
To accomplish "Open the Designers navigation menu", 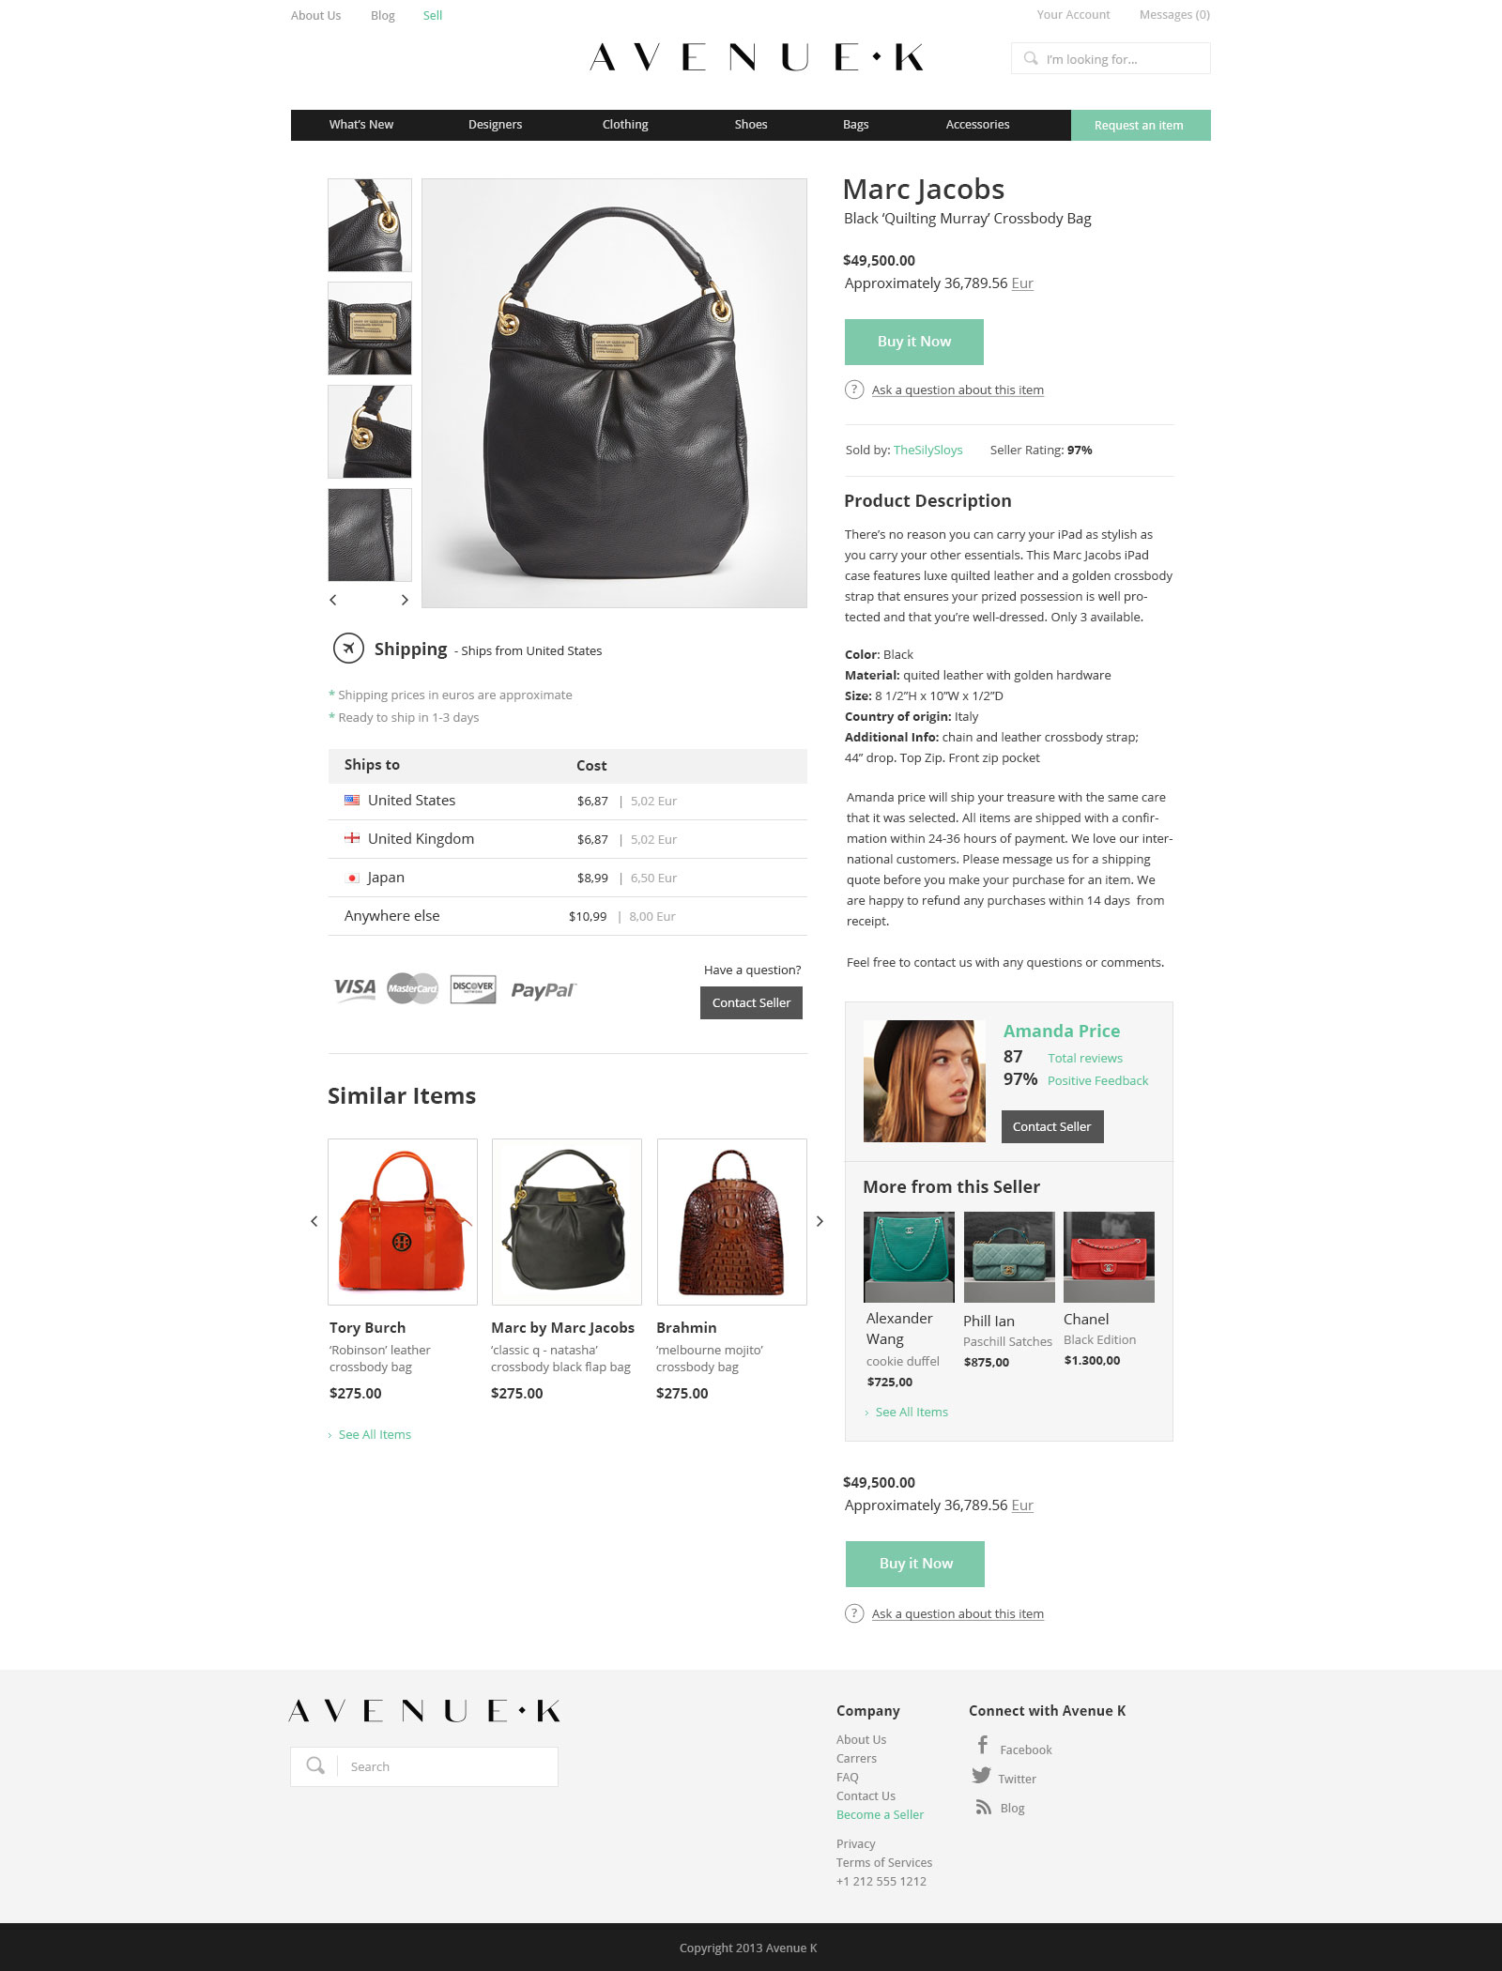I will point(495,125).
